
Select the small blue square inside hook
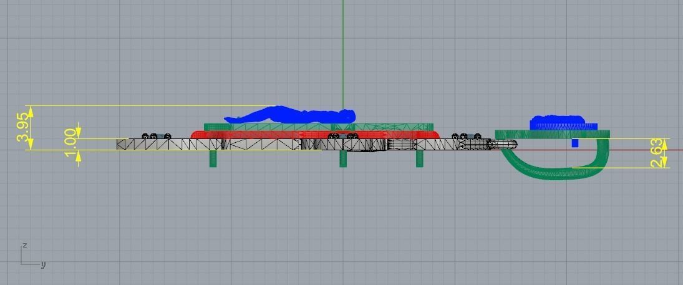coord(575,143)
